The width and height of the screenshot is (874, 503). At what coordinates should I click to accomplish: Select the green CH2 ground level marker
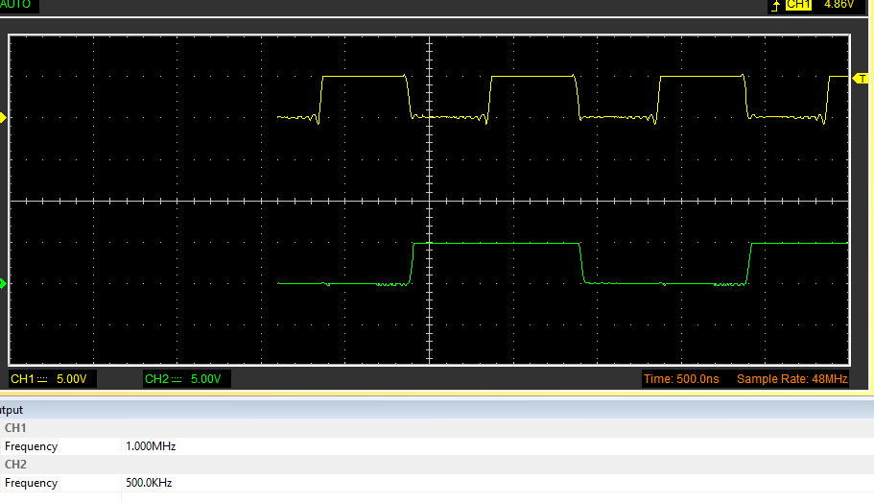(x=3, y=283)
